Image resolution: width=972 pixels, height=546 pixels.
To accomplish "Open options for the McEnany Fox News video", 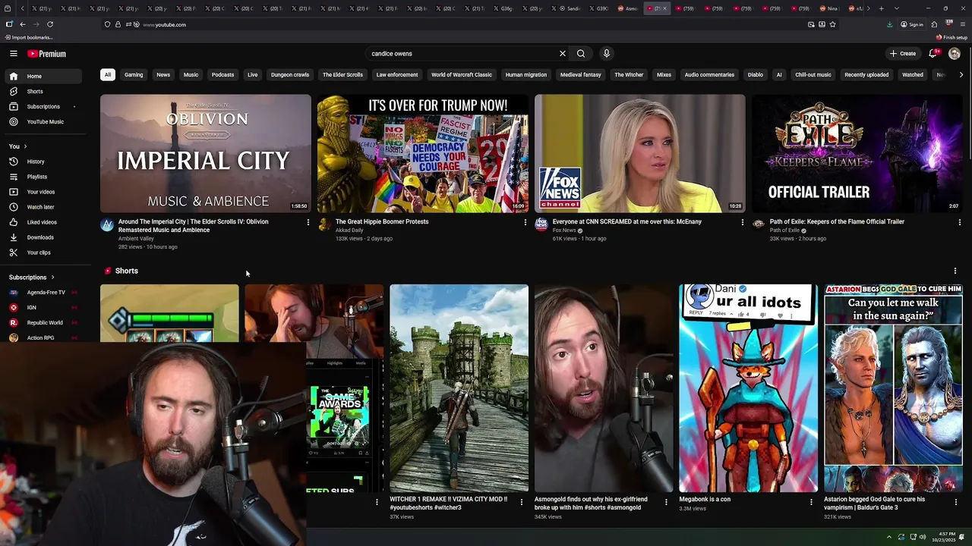I will [742, 222].
